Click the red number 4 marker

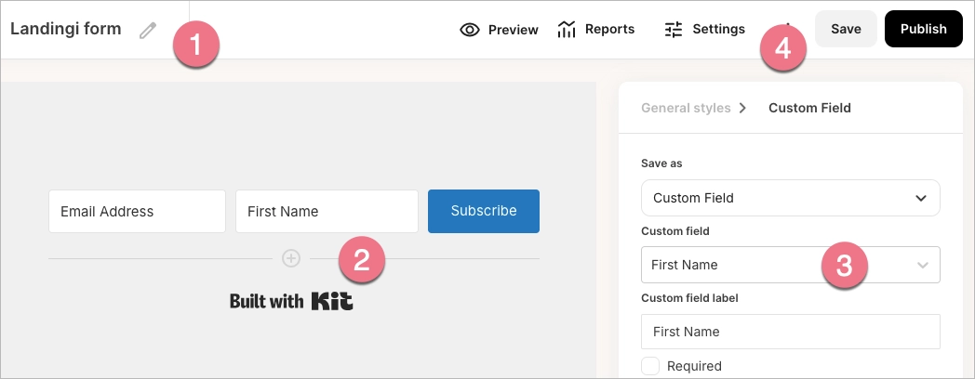783,48
